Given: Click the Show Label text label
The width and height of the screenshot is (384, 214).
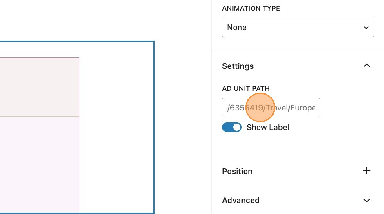Looking at the screenshot, I should pos(268,128).
